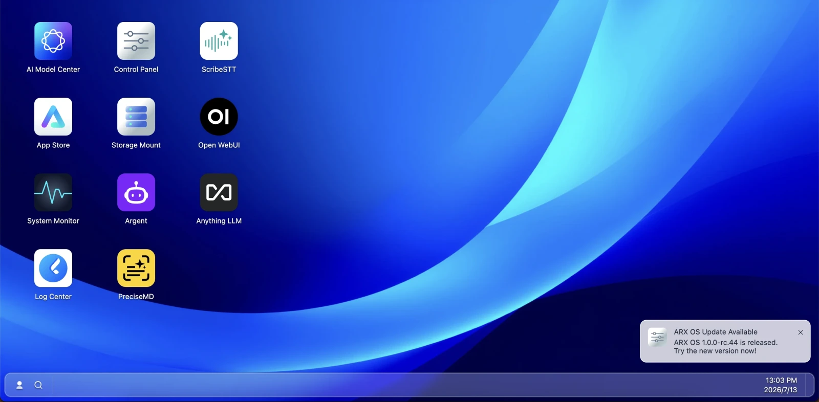Launch the PreciseMD app icon

point(136,268)
